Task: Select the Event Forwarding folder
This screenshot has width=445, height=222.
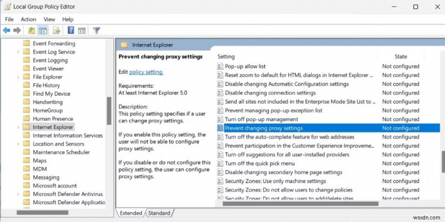Action: pos(54,43)
